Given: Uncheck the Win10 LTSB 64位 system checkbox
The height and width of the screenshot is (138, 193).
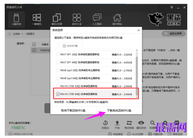Looking at the screenshot, I should pyautogui.click(x=58, y=94).
